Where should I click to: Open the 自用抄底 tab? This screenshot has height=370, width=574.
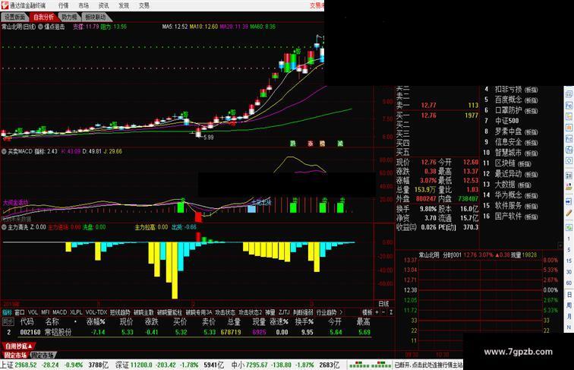[x=18, y=346]
